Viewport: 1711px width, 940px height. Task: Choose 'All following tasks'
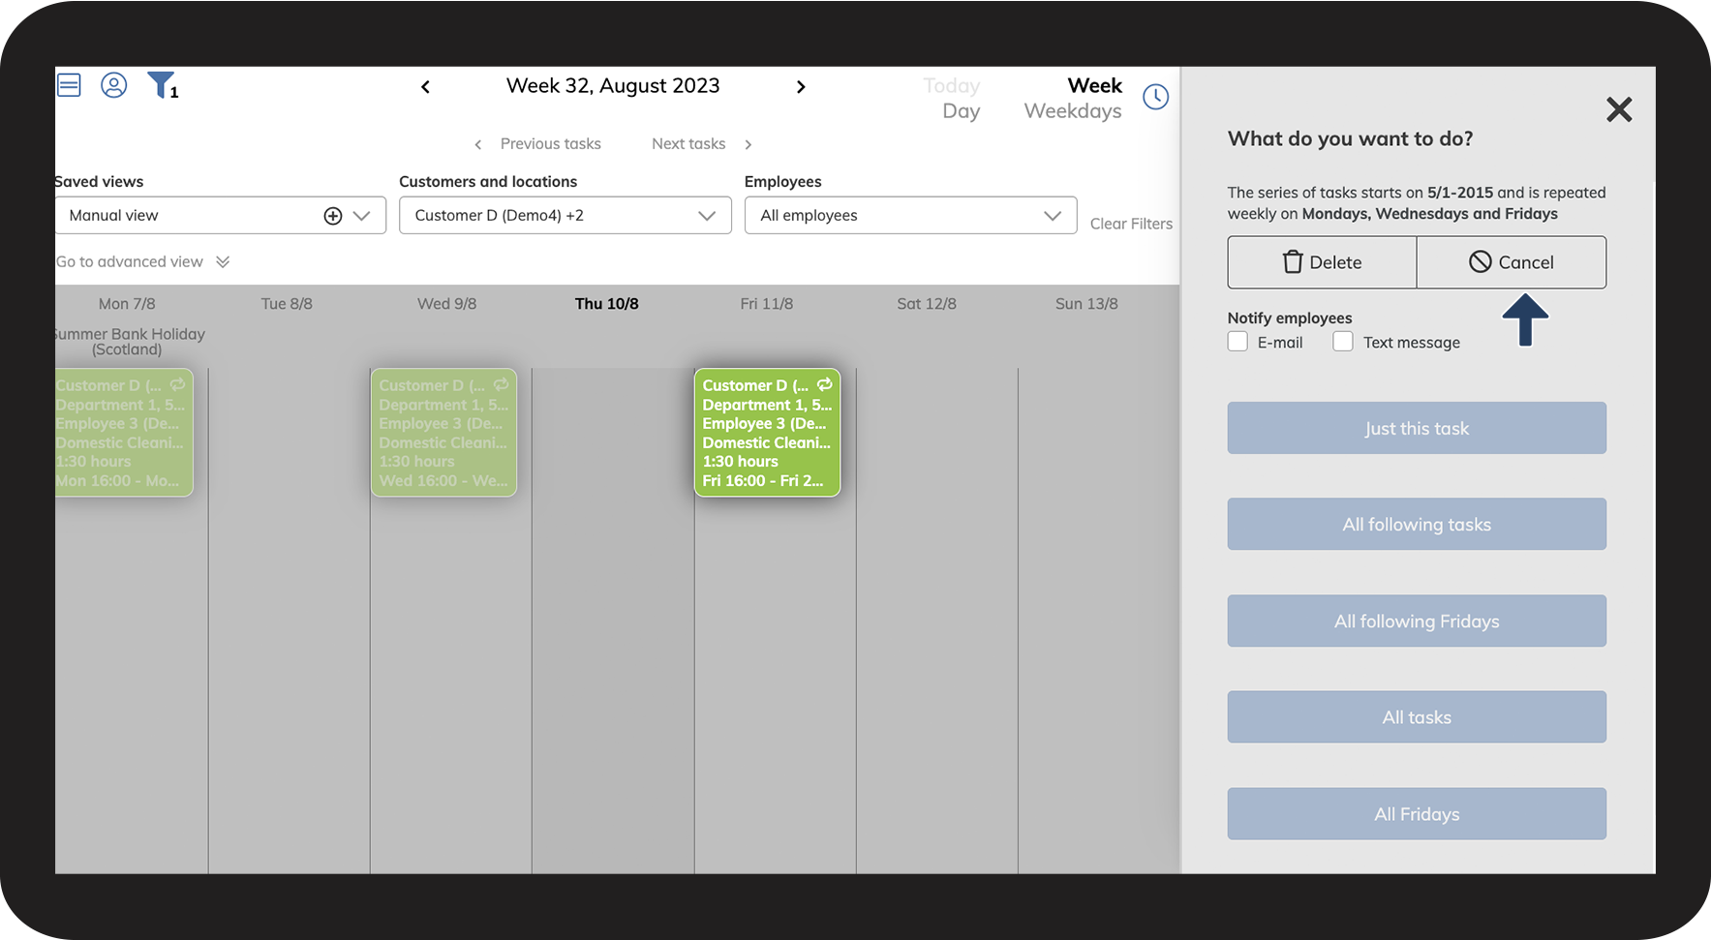(1417, 525)
